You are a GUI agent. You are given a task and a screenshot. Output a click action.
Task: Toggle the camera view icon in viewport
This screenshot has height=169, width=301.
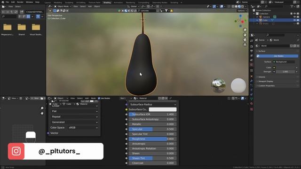click(x=245, y=39)
